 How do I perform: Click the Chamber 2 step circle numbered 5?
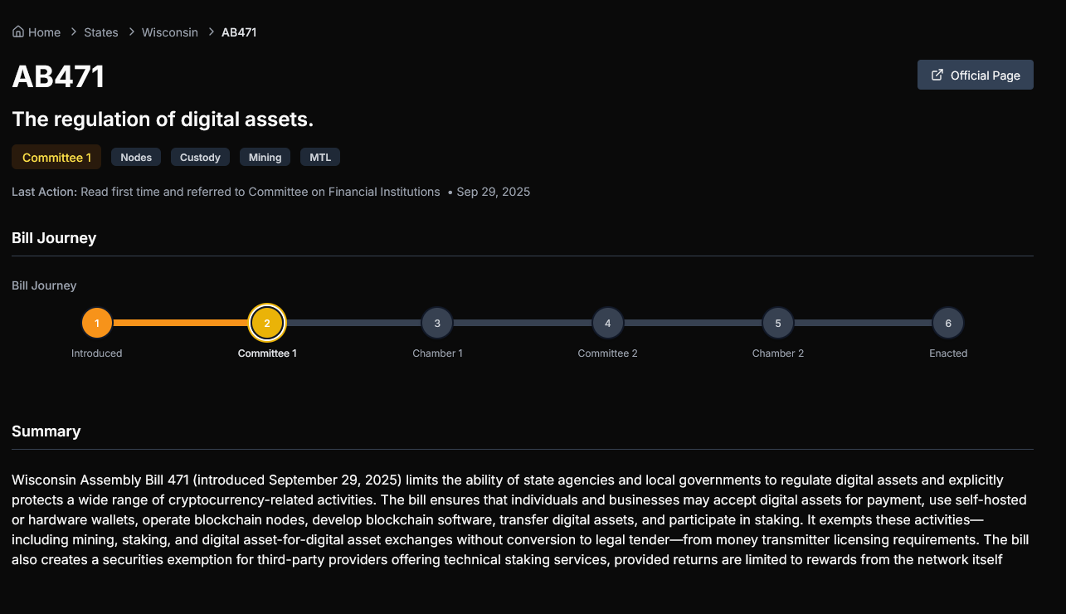[x=777, y=323]
